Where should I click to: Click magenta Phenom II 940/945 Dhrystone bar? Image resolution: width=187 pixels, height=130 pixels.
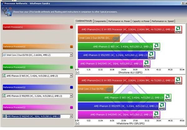[x=114, y=64]
